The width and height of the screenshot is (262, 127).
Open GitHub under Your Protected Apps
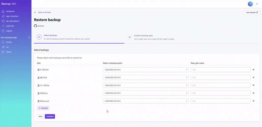9,42
